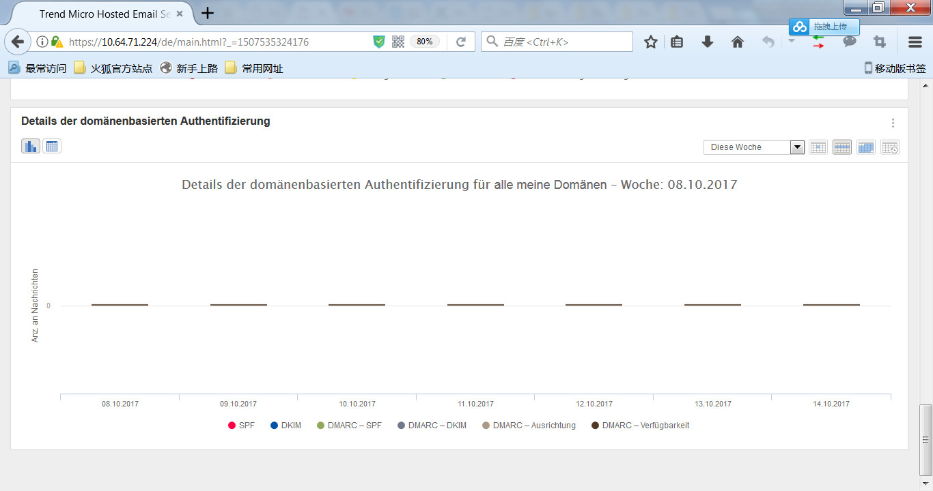
Task: Select the calendar history range icon
Action: point(890,147)
